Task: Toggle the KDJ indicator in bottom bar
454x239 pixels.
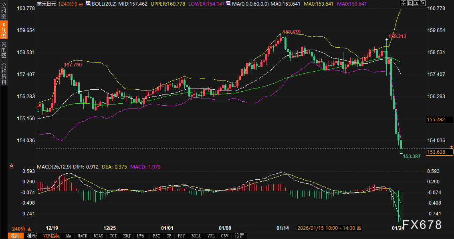Action: [x=127, y=236]
